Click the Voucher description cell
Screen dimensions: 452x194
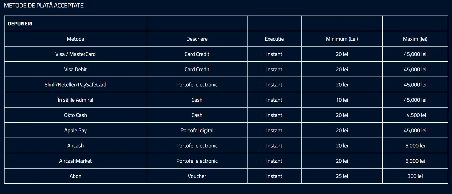click(197, 176)
